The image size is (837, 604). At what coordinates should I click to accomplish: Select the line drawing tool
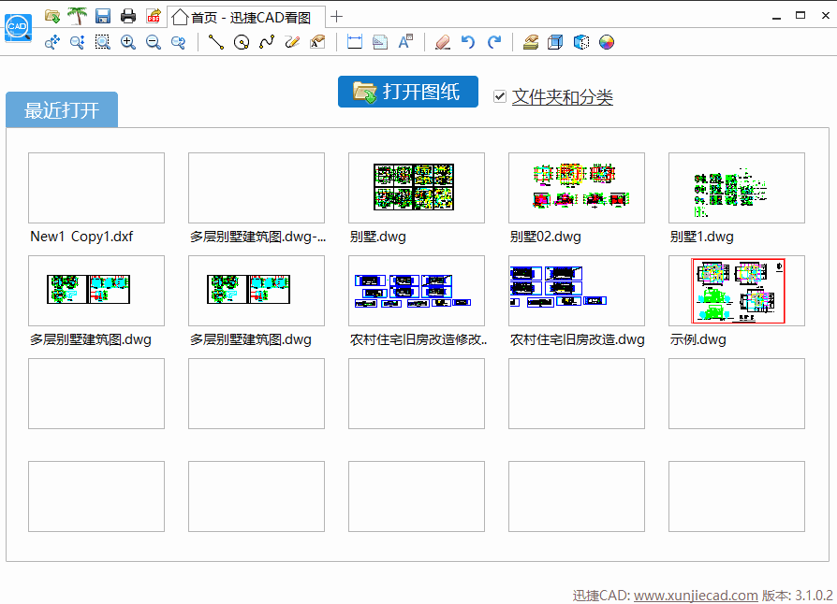[x=215, y=42]
